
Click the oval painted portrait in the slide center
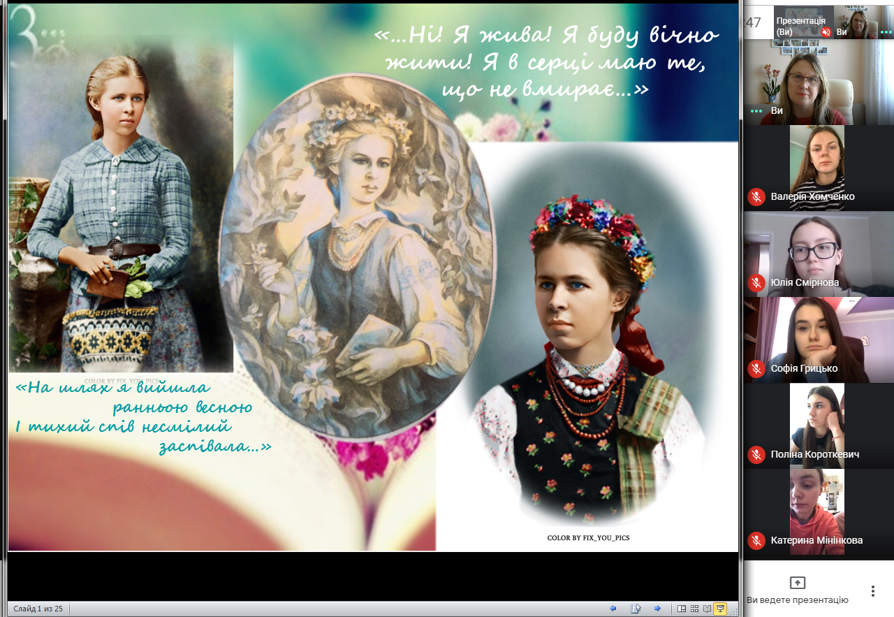click(x=358, y=255)
